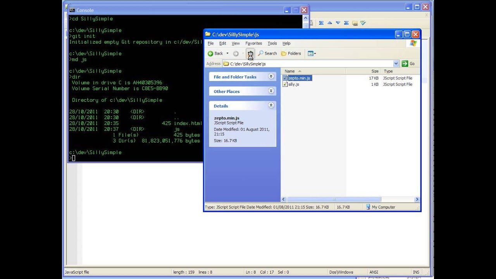Sort files by the Type column header

[400, 71]
